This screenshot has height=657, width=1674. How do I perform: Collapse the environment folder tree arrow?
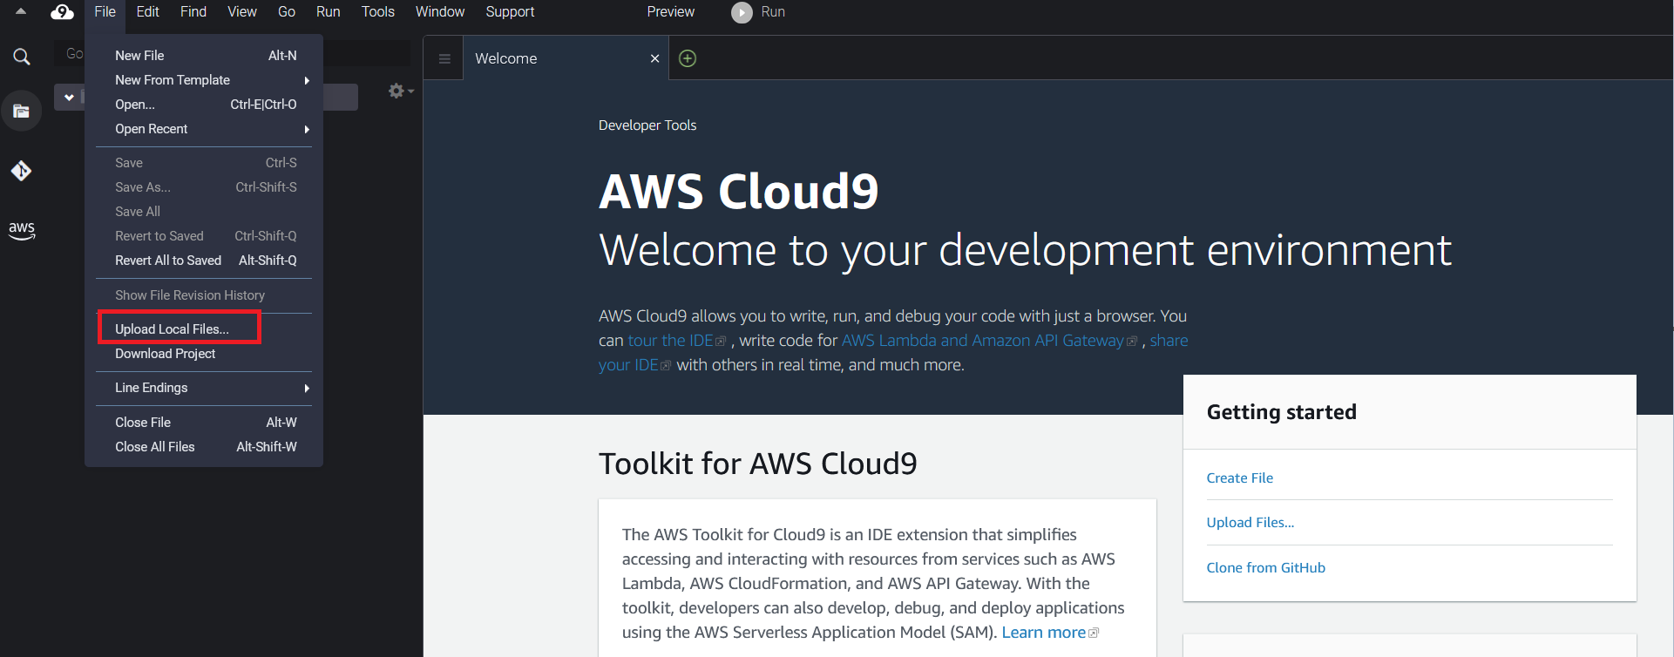(x=69, y=98)
